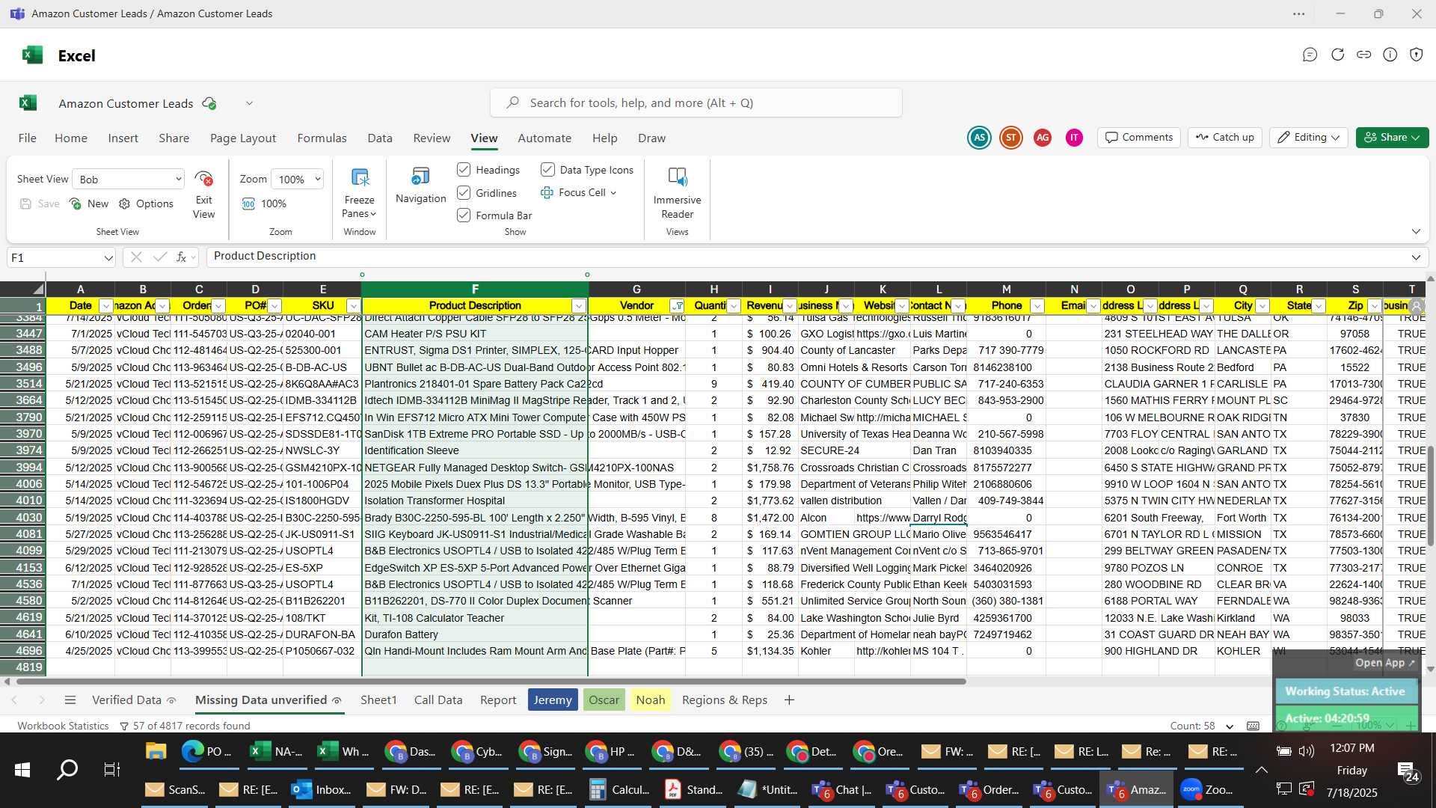This screenshot has width=1436, height=808.
Task: Click the Freeze Panes icon
Action: coord(360,178)
